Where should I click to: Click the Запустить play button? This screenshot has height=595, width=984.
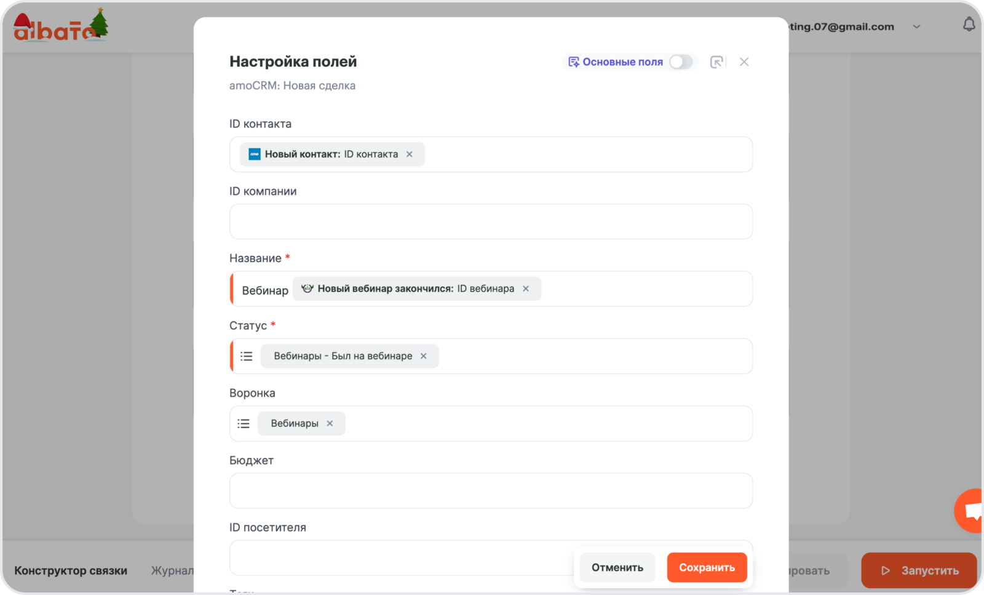[x=919, y=570]
